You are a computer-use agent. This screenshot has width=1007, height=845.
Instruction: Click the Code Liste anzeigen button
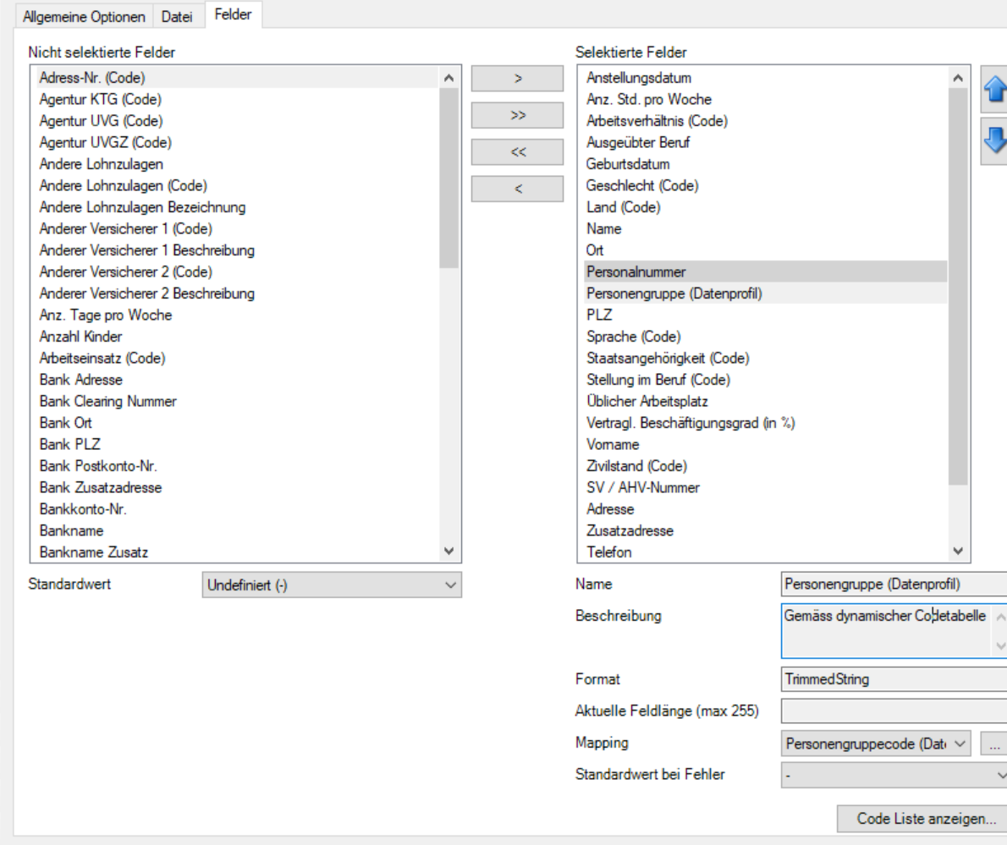click(922, 819)
